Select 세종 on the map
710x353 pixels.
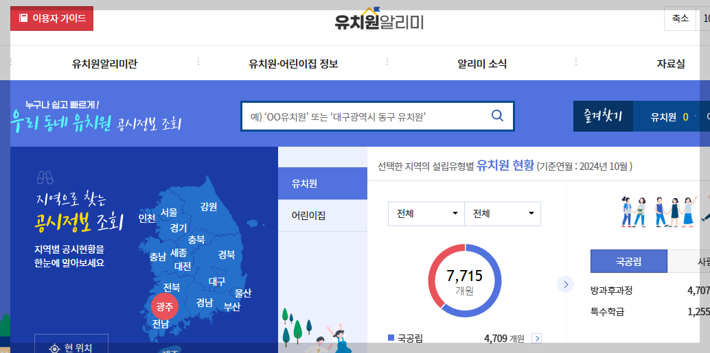tap(179, 253)
